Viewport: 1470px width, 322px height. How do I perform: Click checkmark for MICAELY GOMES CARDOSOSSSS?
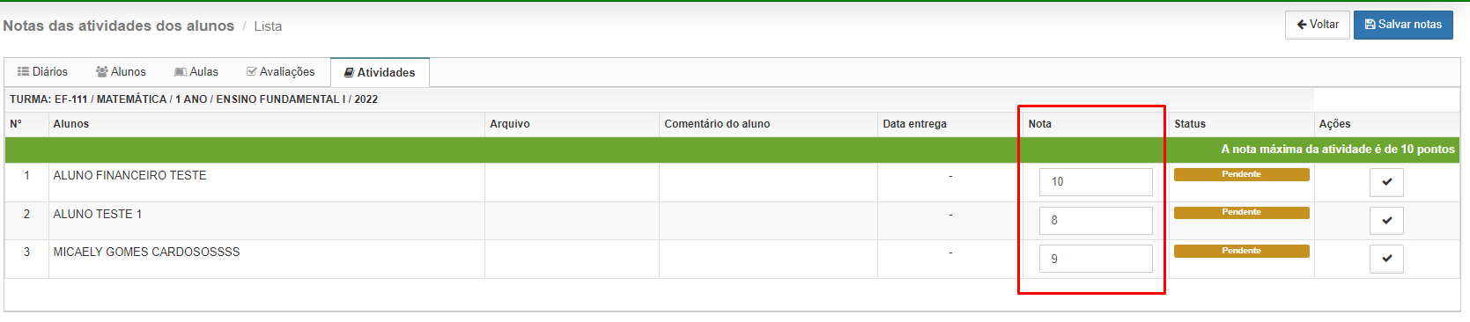(1386, 259)
